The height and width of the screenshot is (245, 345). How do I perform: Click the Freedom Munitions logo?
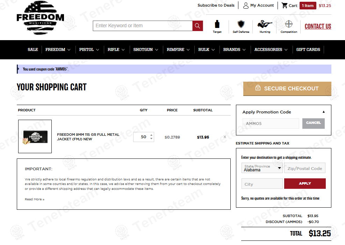click(x=40, y=18)
